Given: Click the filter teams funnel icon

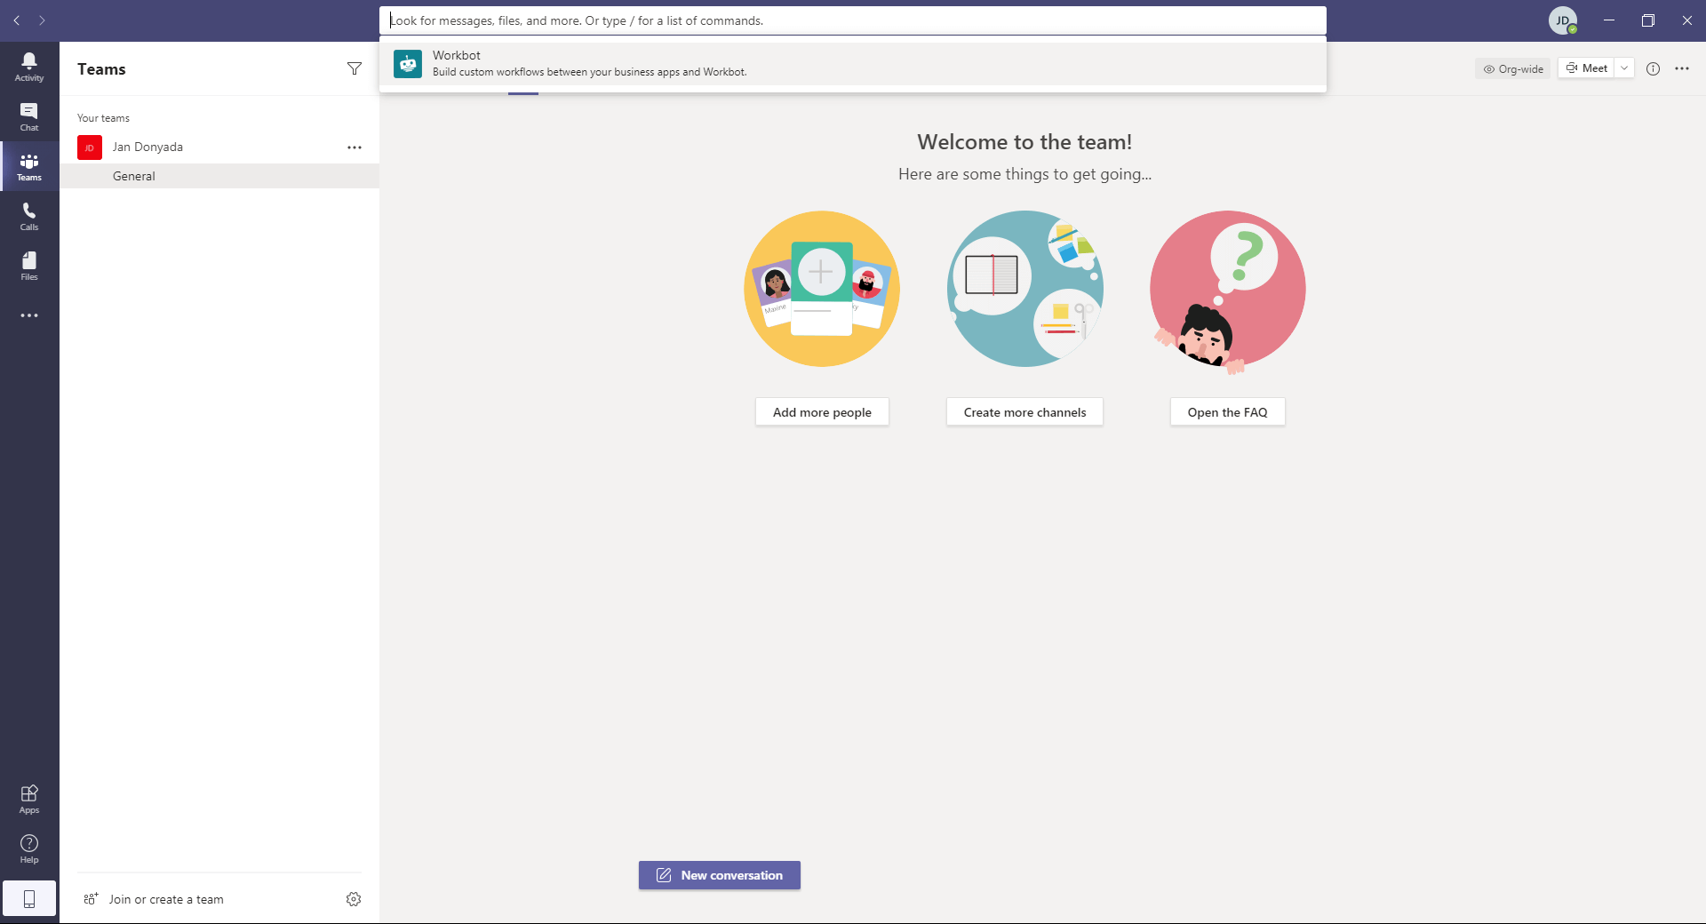Looking at the screenshot, I should [x=355, y=69].
